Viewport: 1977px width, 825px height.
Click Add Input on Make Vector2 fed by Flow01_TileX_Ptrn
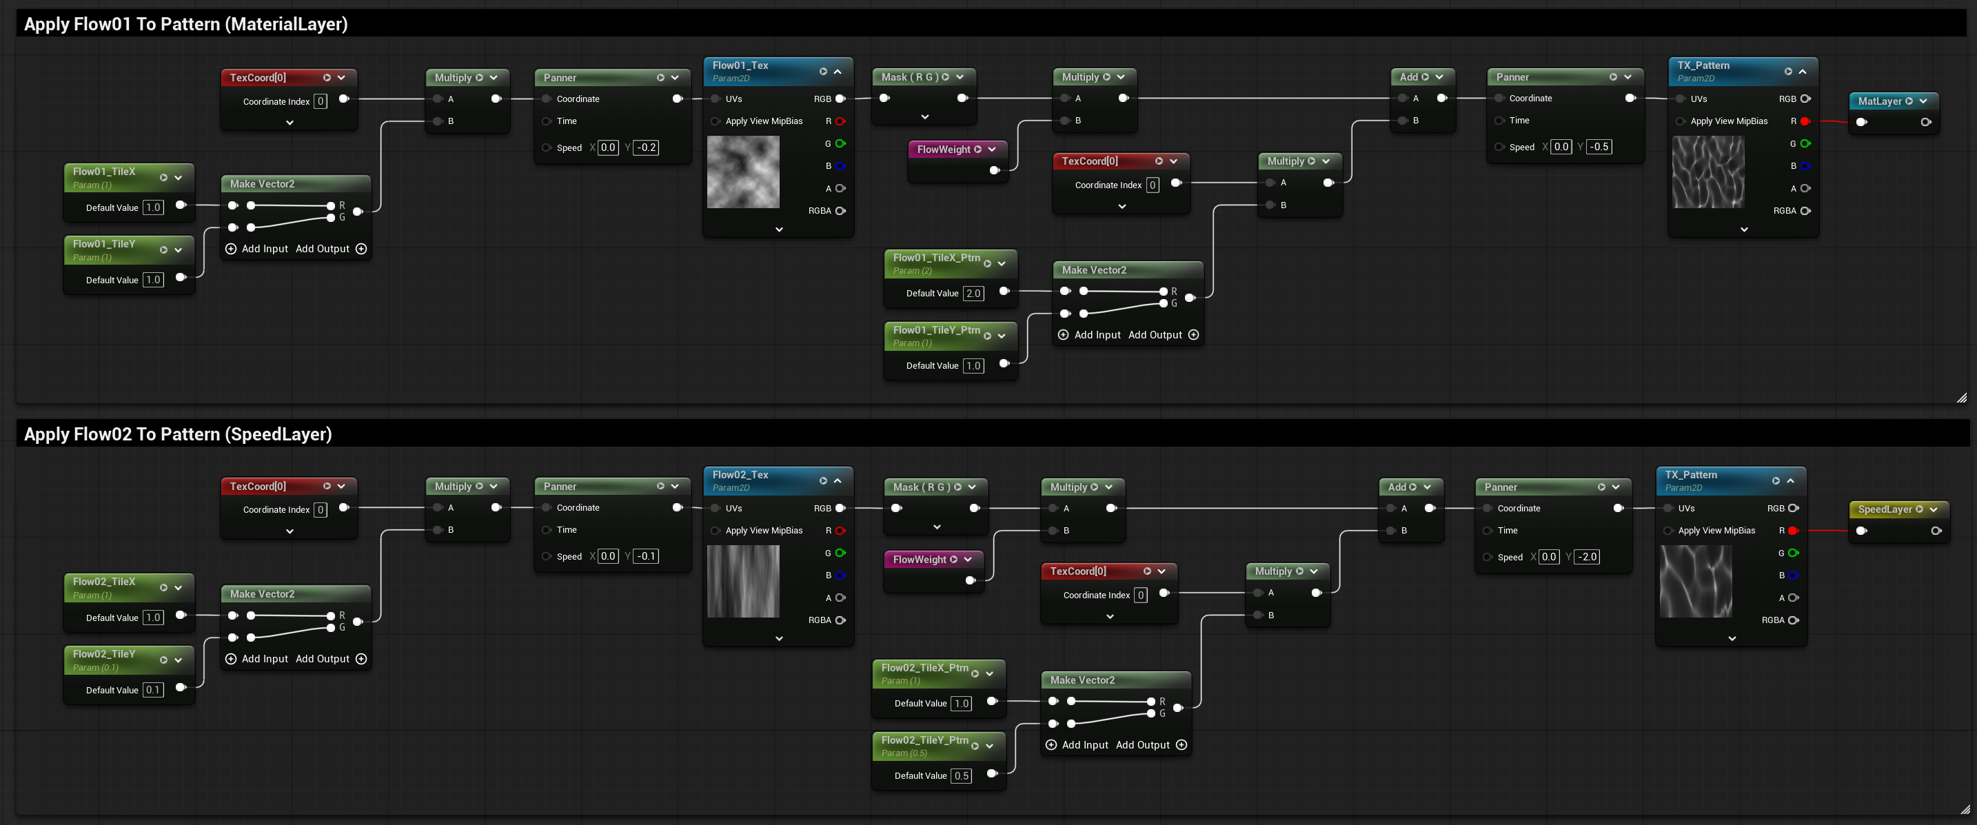pos(1089,336)
